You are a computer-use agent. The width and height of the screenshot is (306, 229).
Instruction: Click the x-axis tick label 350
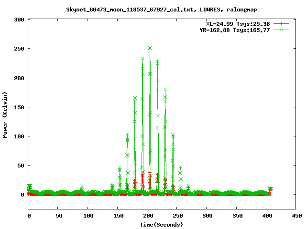coord(238,216)
